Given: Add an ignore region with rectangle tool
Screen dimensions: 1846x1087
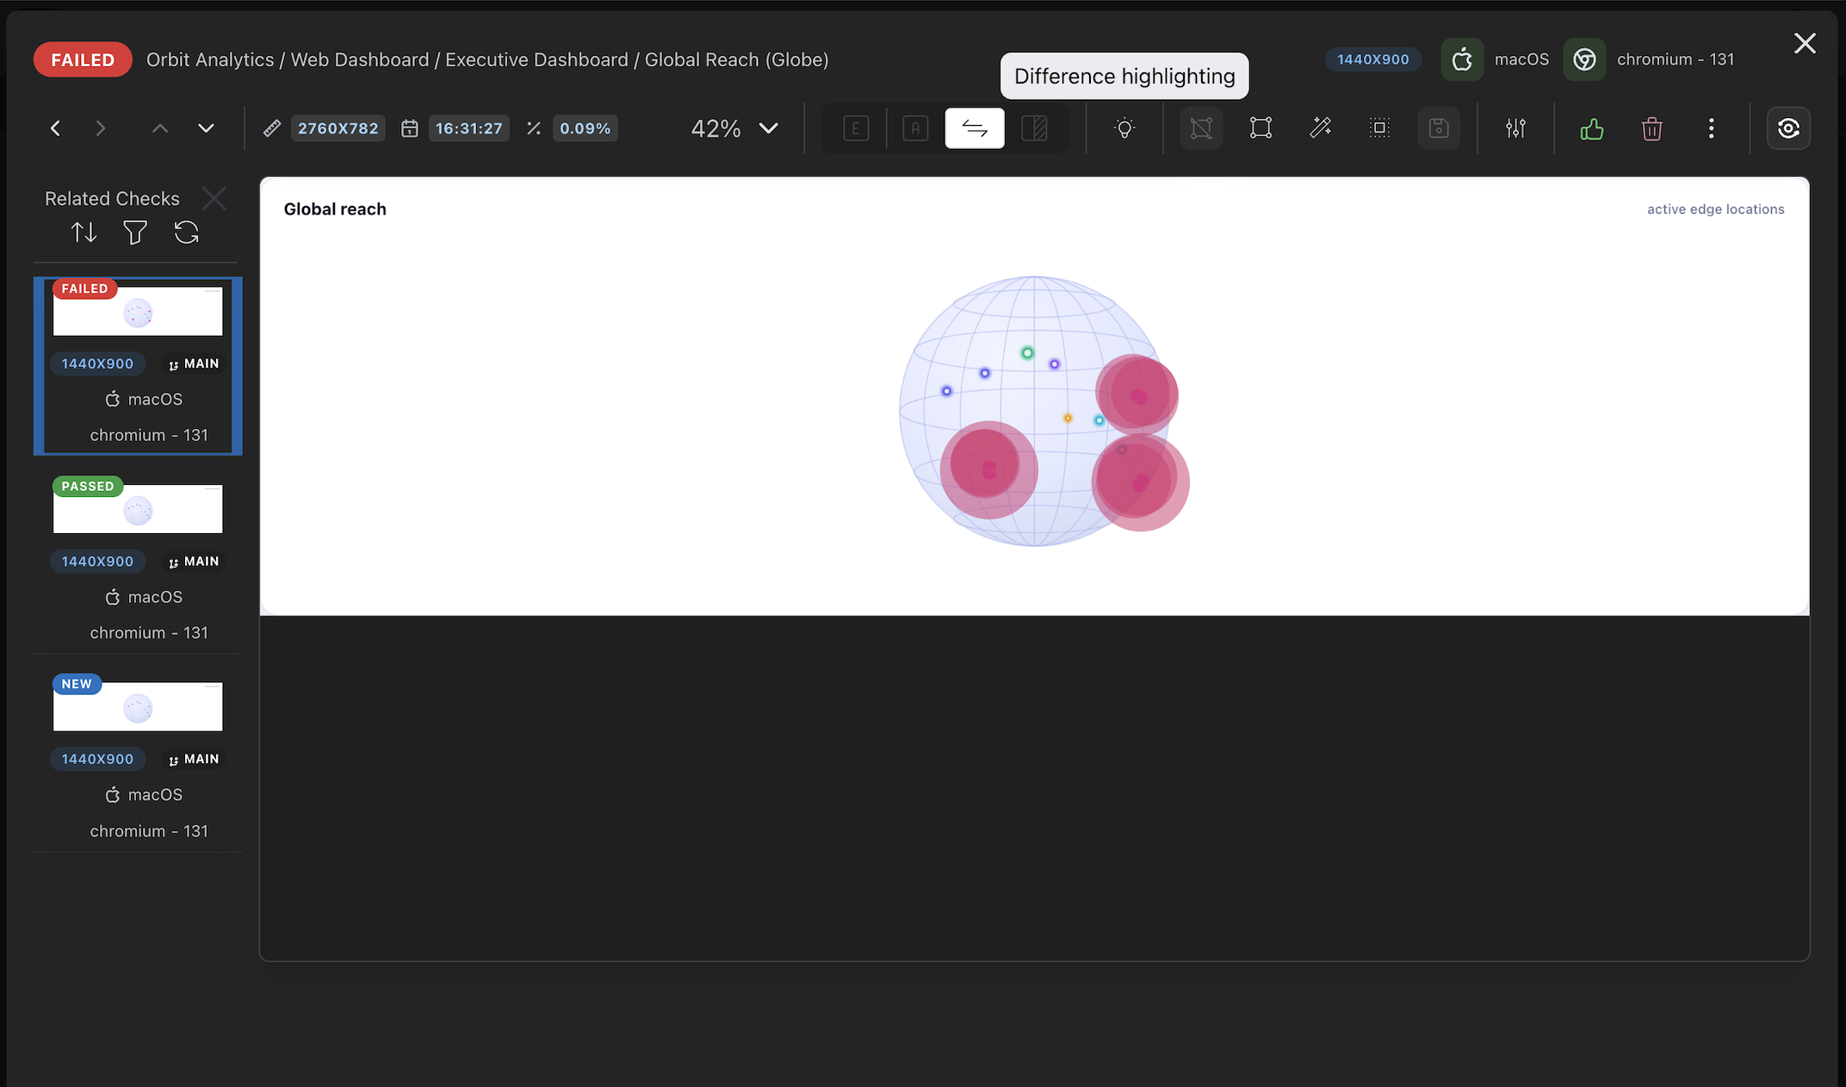Looking at the screenshot, I should [1261, 128].
